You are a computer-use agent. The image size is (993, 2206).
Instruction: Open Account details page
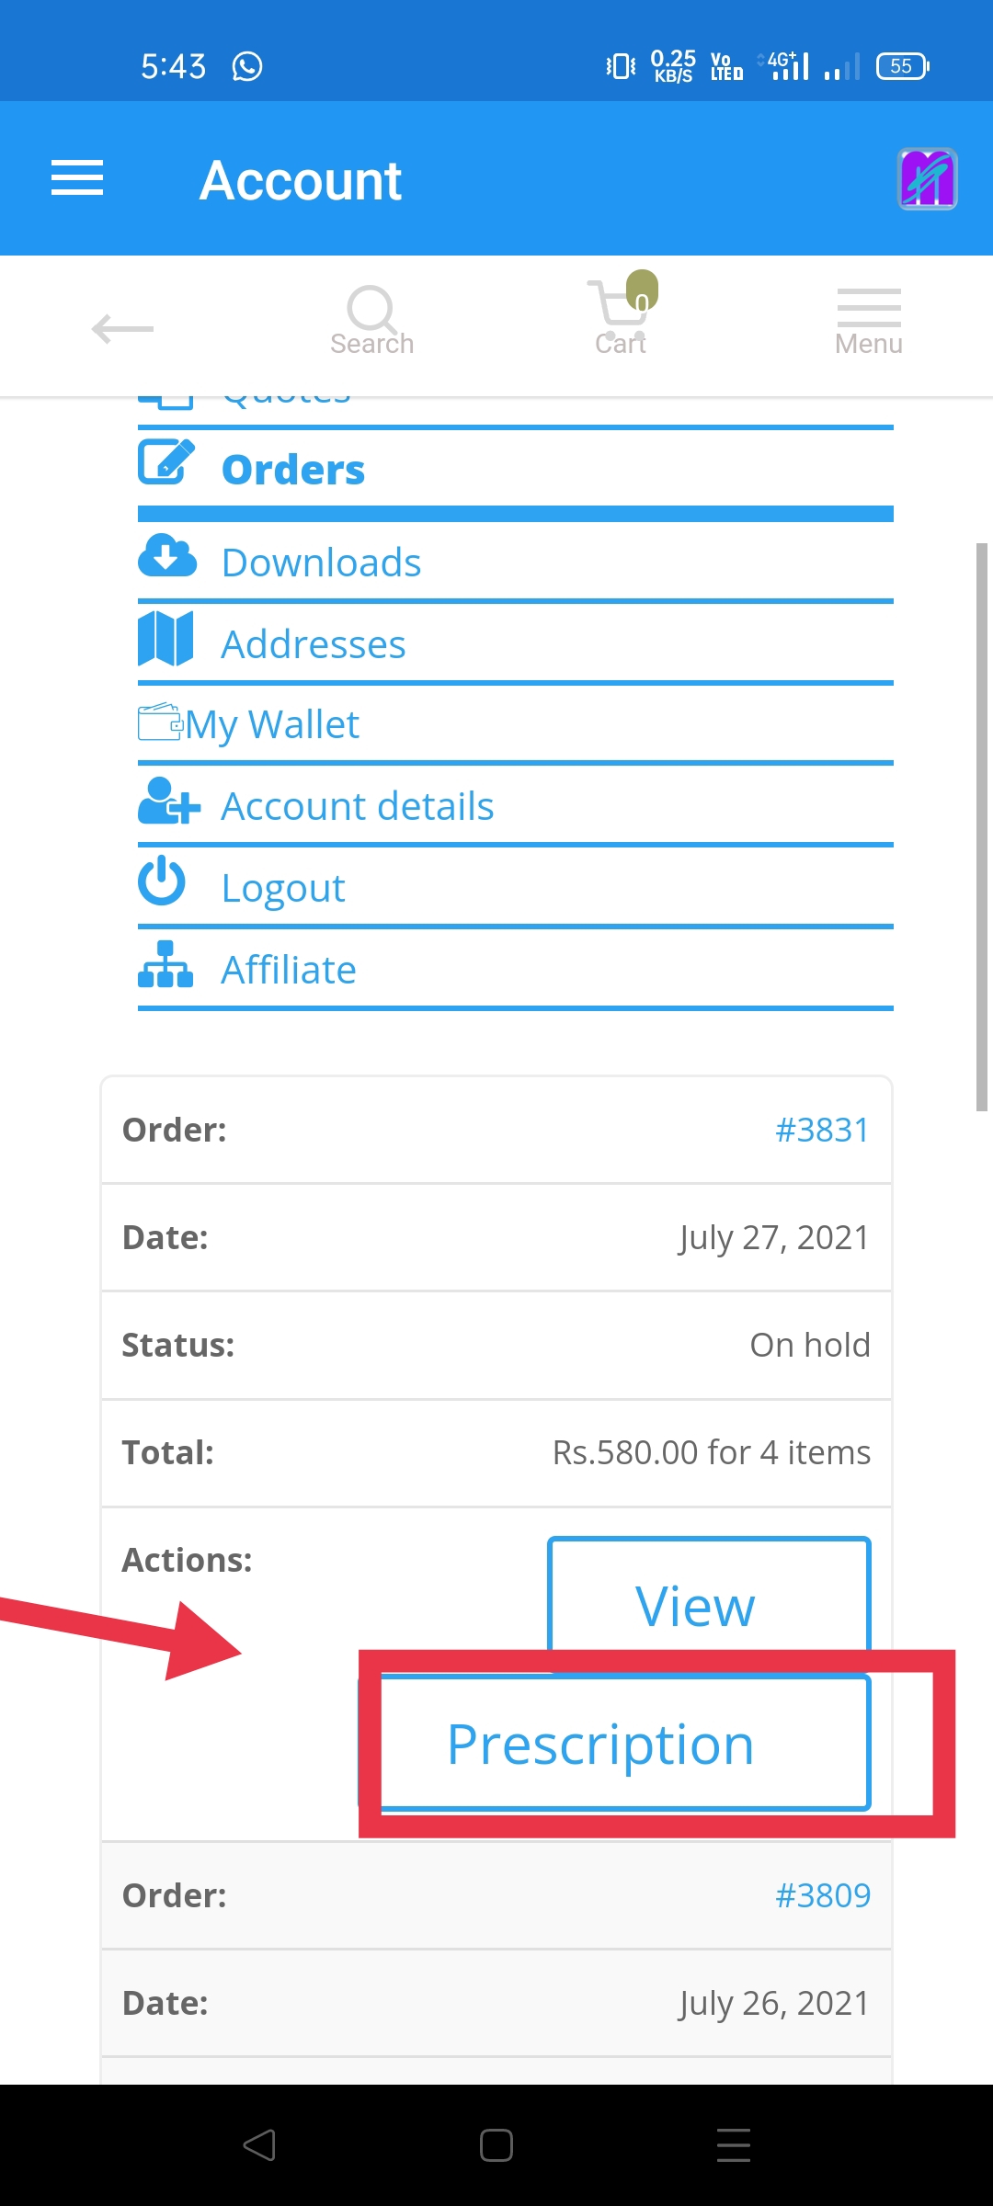pyautogui.click(x=358, y=806)
